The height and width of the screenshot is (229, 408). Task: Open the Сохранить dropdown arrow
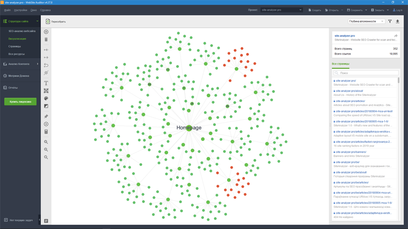366,10
